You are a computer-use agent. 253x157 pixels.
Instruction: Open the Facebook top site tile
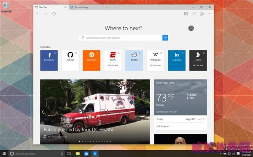49,60
